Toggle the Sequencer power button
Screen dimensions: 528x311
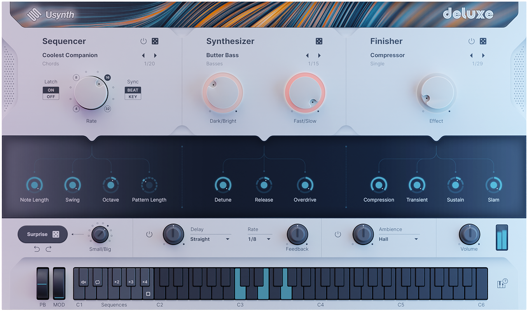point(143,41)
